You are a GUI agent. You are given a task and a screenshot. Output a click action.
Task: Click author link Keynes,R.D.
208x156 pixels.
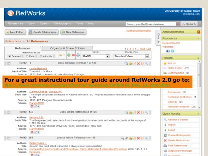36,118
